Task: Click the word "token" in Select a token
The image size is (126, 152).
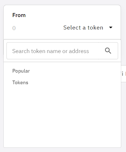Action: [x=95, y=28]
